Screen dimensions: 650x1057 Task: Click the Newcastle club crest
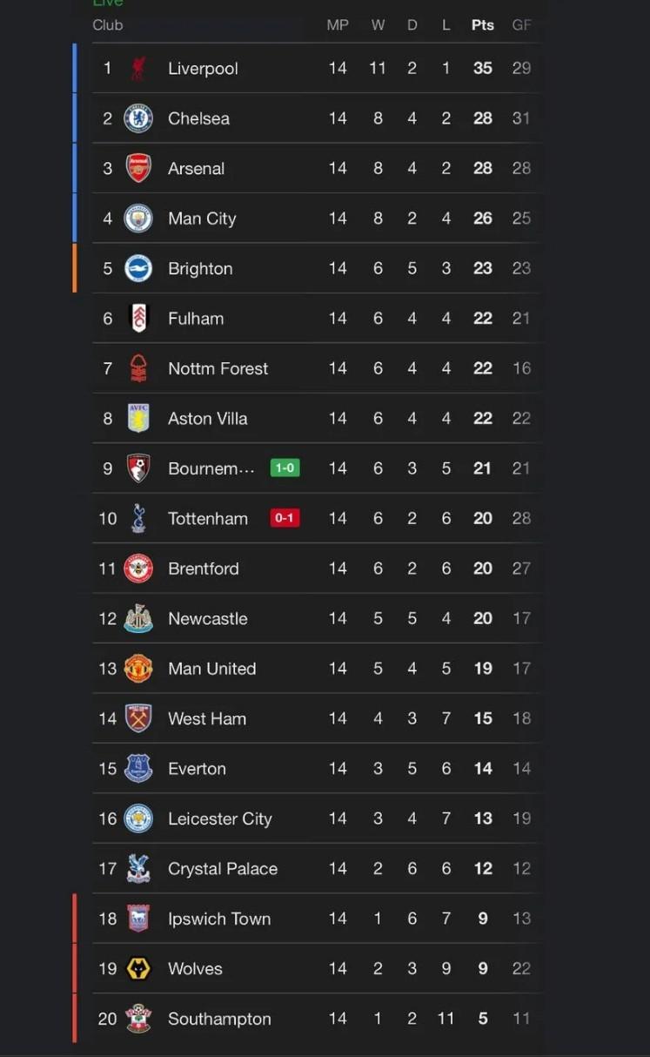tap(138, 618)
